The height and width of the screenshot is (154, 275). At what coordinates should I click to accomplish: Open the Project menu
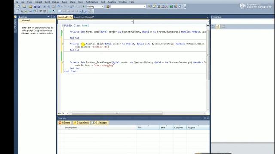click(38, 2)
